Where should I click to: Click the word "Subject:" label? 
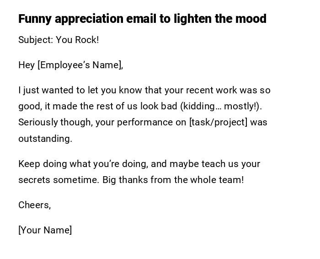coord(35,40)
